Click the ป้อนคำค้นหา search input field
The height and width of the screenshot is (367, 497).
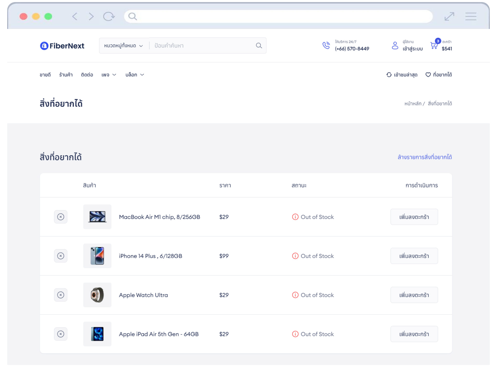tap(202, 46)
